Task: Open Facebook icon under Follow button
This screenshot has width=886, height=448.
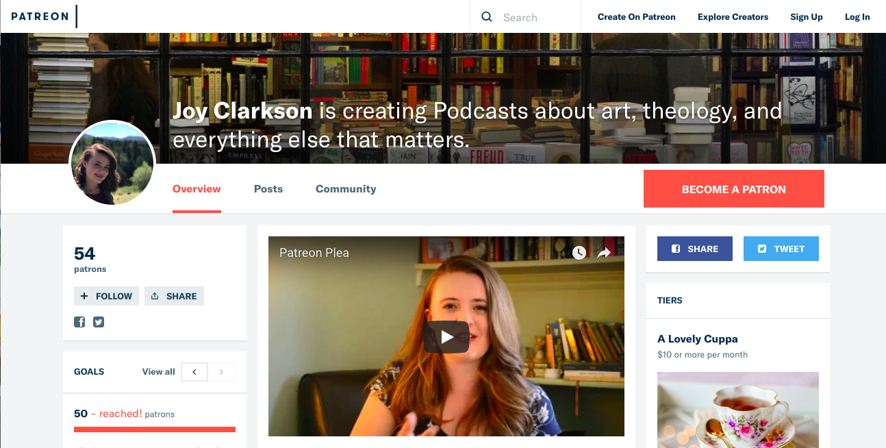Action: point(79,322)
